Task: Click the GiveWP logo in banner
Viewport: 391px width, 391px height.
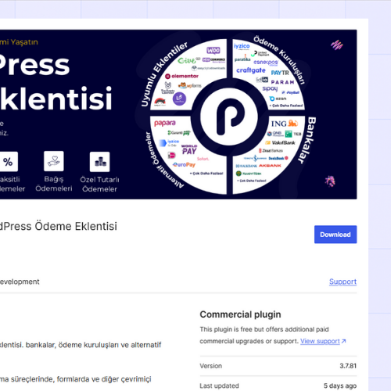Action: coord(188,61)
